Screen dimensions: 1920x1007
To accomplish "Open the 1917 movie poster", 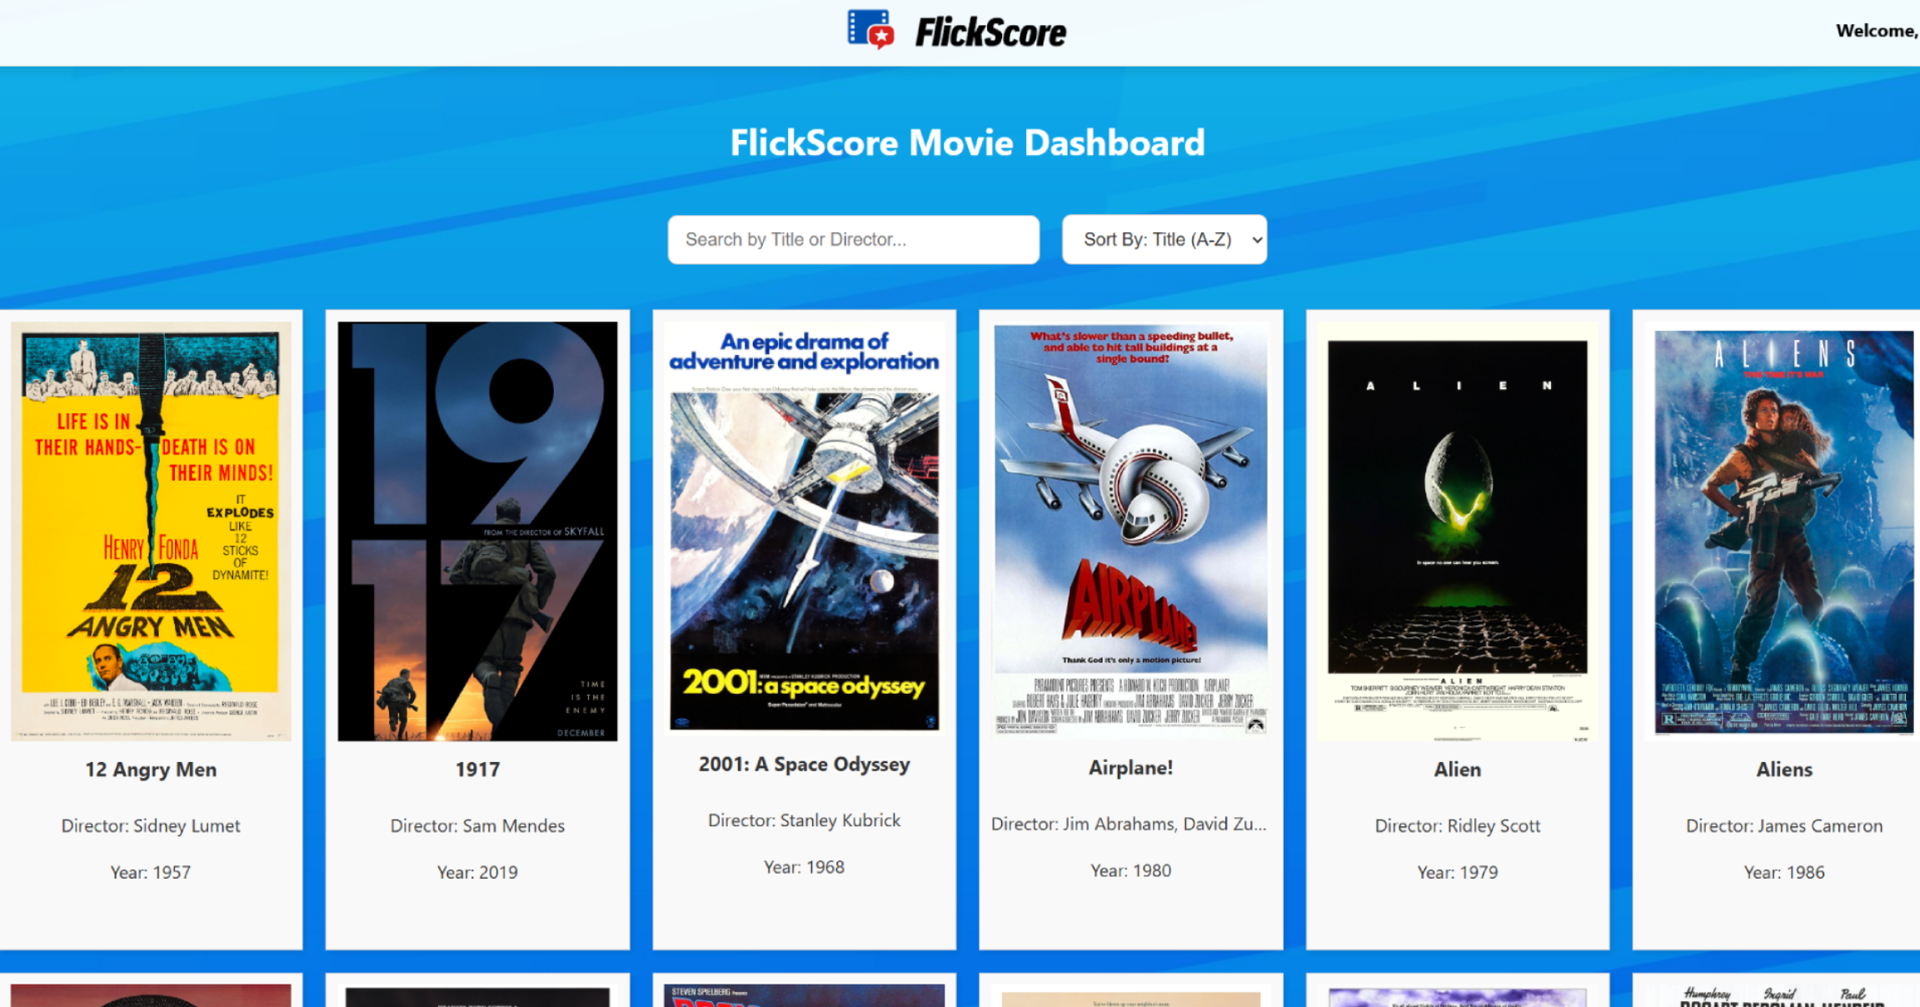I will (477, 531).
